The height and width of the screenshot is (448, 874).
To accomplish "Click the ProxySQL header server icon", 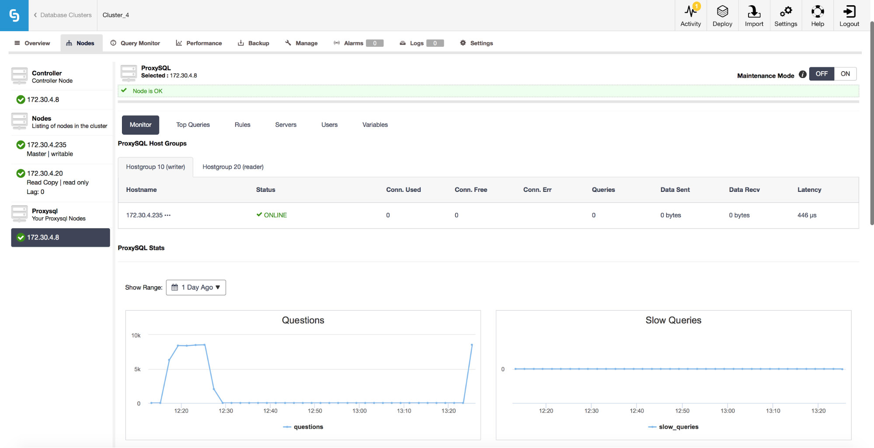I will 129,73.
